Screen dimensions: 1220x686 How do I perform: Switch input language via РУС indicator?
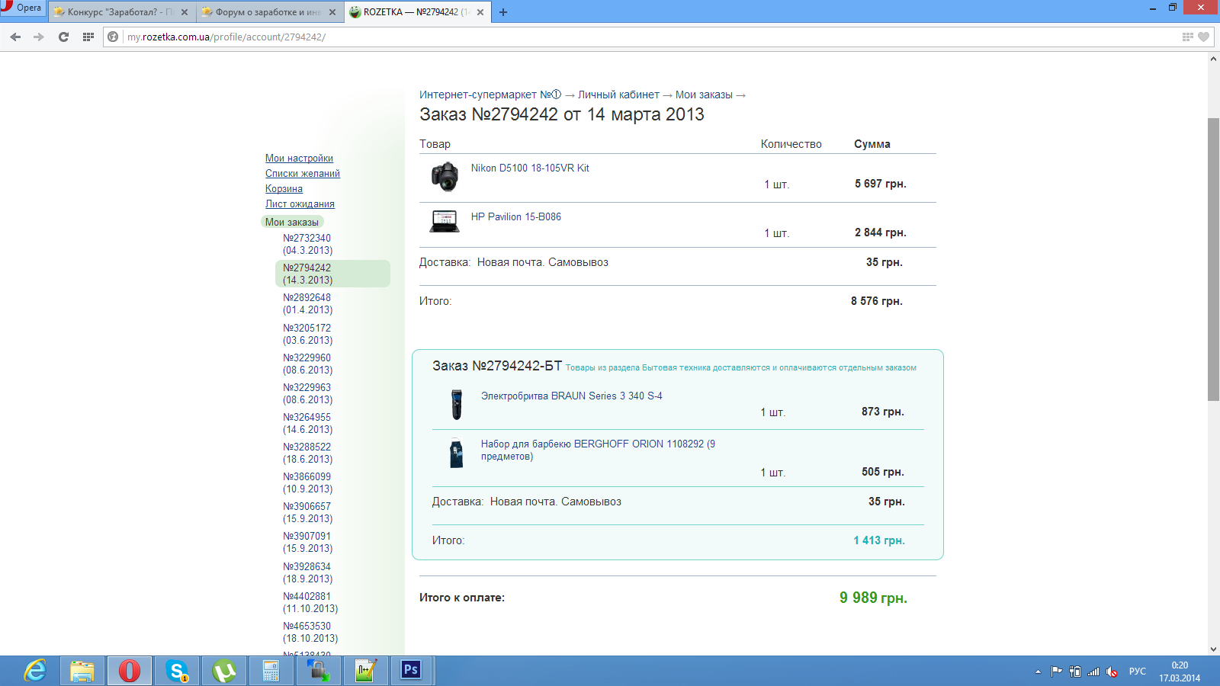click(1137, 672)
